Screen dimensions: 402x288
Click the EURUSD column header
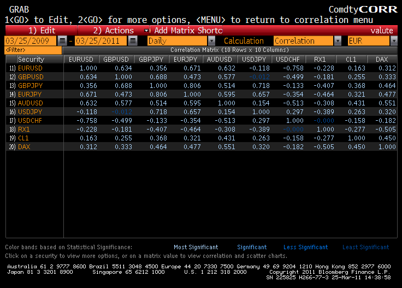pos(81,59)
